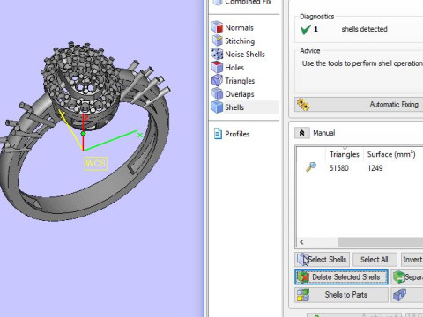This screenshot has width=423, height=317.
Task: Click Delete Selected Shells button
Action: pos(341,277)
